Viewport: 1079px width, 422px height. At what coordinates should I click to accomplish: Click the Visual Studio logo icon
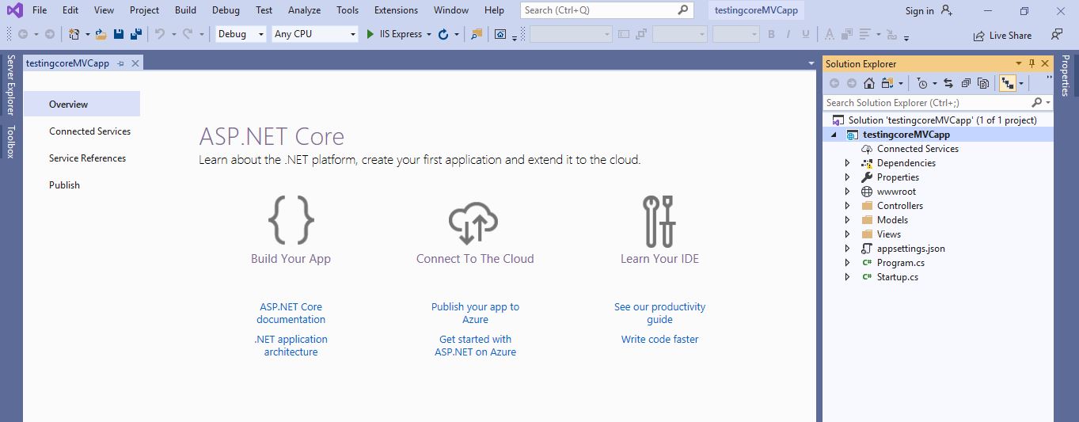click(14, 10)
